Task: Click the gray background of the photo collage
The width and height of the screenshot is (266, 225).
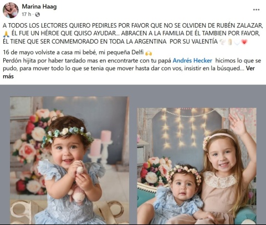Action: (133, 92)
